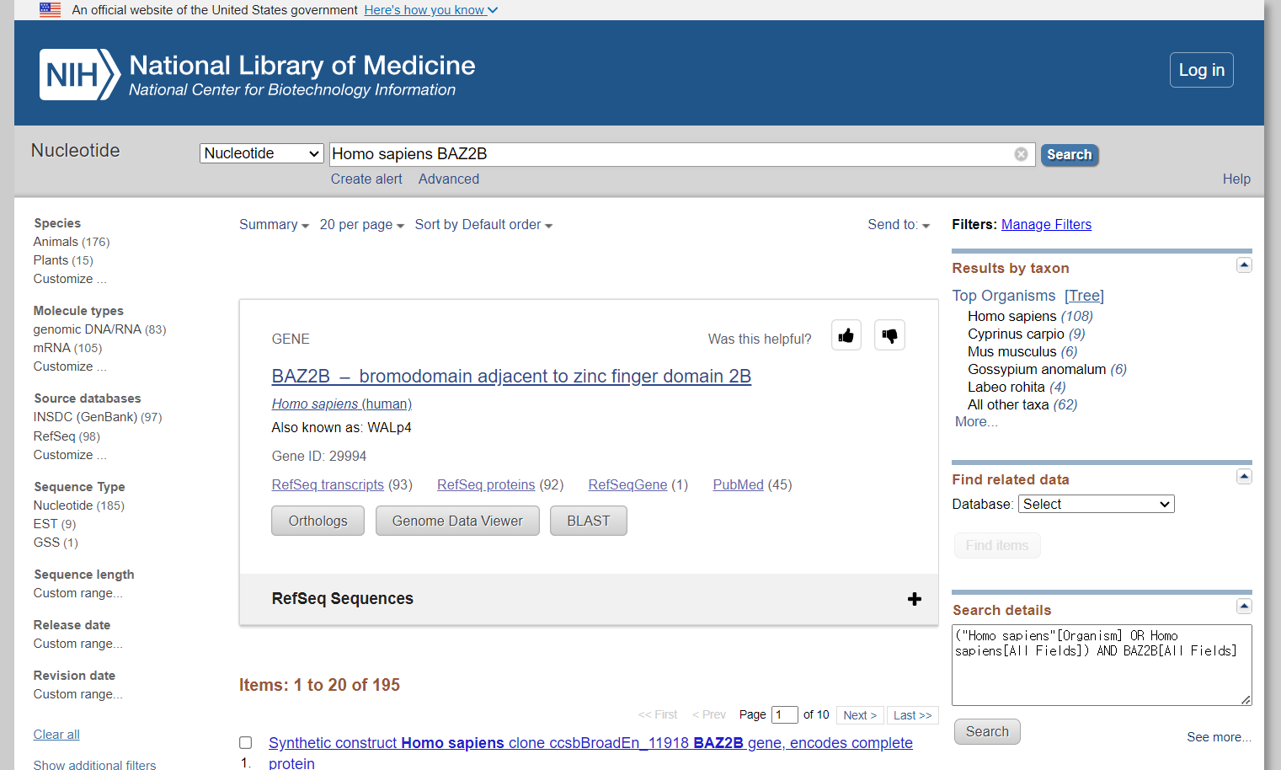Filter by RefSeq source database

(54, 436)
